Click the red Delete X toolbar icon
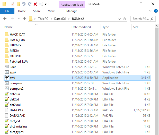Screen dimensions: 159x135 (x=35, y=4)
